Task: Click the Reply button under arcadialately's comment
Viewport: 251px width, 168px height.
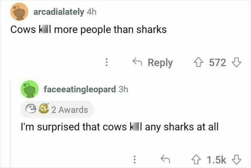Action: [x=153, y=62]
